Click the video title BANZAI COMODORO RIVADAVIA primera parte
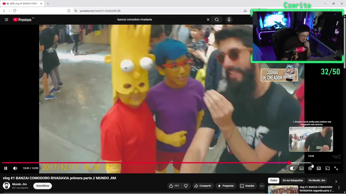 59,178
